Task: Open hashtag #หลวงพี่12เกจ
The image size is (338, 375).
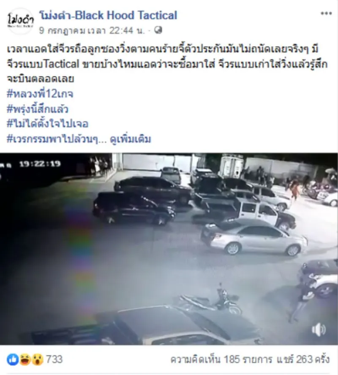Action: 40,94
